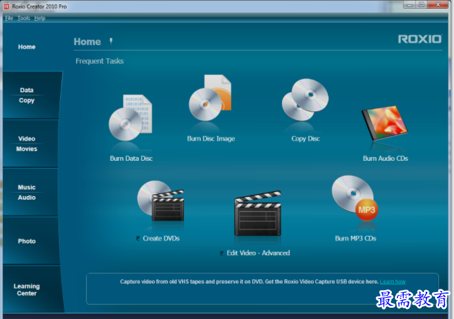Click the pin icon beside Home heading

[x=111, y=41]
